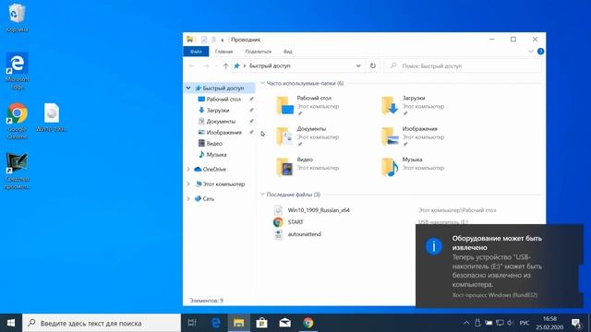Open the Вид ribbon tab
Screen dimensions: 591x332
[287, 52]
